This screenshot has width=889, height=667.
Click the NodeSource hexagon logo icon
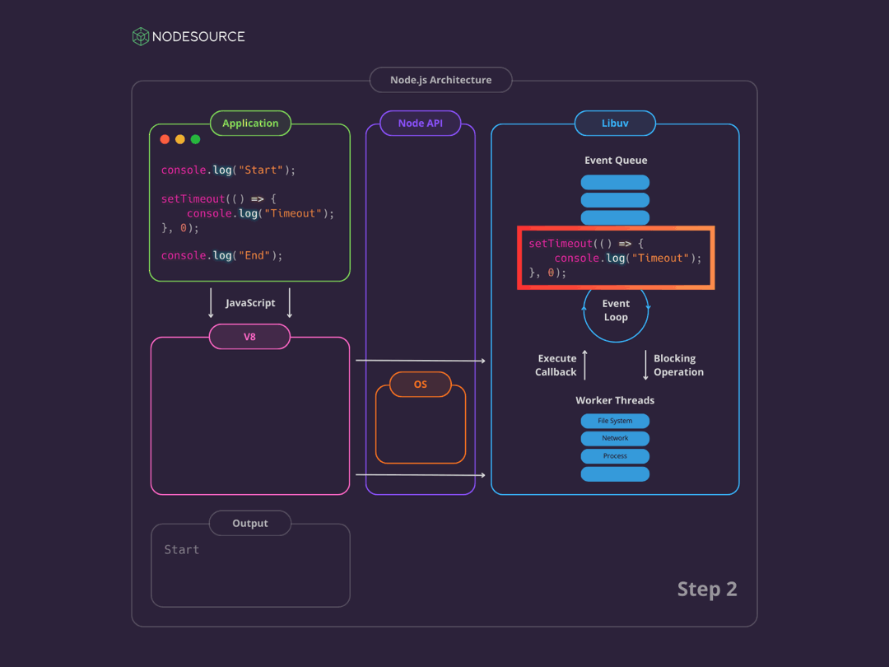tap(141, 36)
